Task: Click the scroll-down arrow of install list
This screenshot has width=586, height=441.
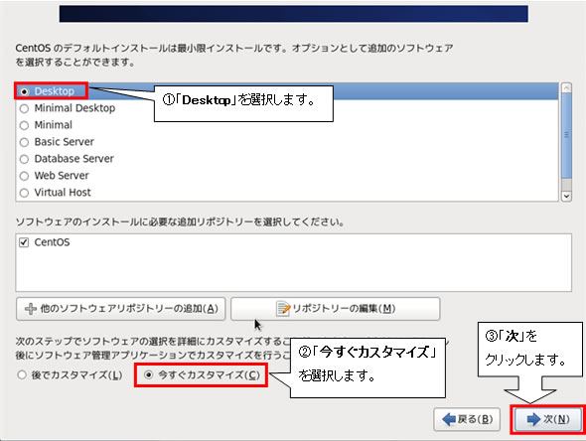Action: tap(566, 196)
